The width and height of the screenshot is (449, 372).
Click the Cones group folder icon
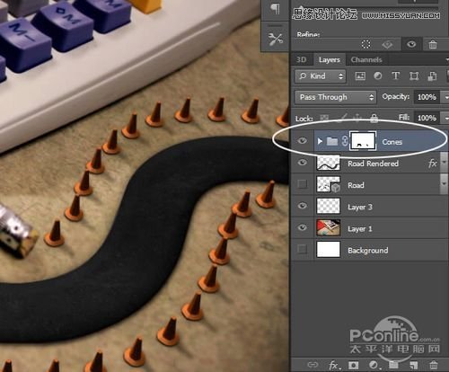click(332, 141)
